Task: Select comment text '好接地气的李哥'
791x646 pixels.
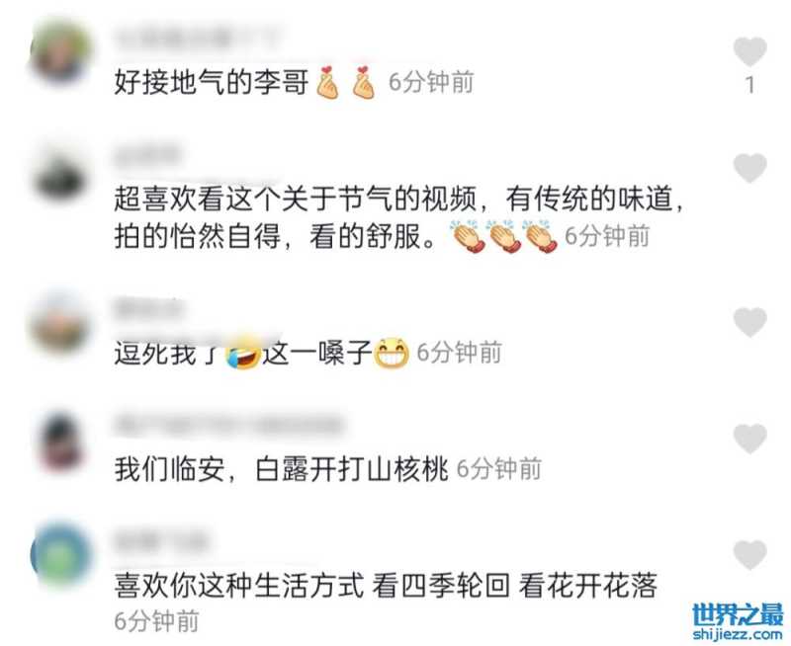Action: point(211,82)
